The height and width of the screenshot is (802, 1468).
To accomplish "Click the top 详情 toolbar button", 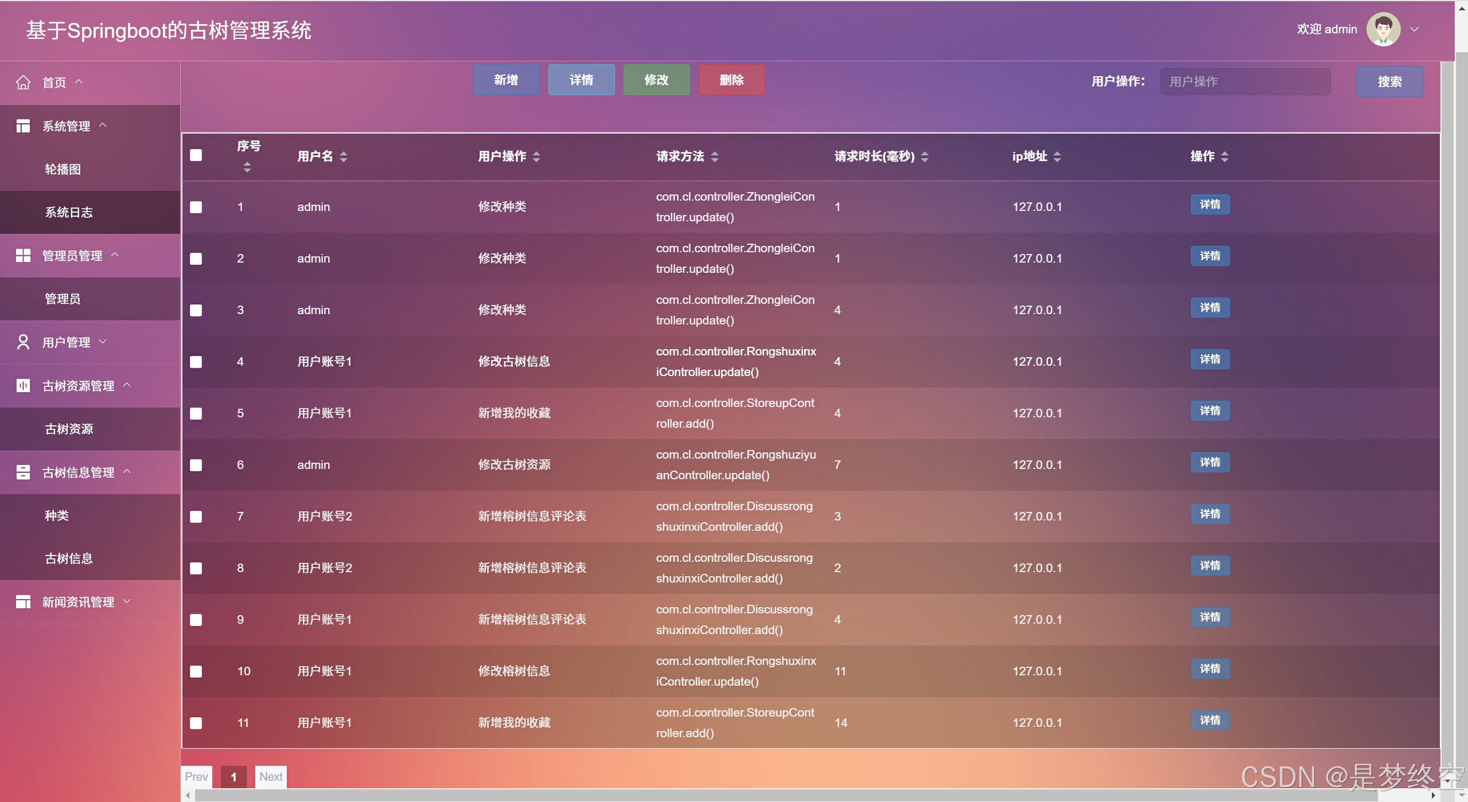I will click(x=581, y=80).
